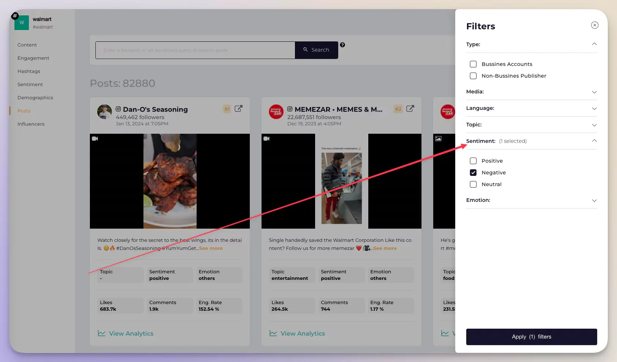Click the Search button
617x362 pixels.
tap(316, 50)
